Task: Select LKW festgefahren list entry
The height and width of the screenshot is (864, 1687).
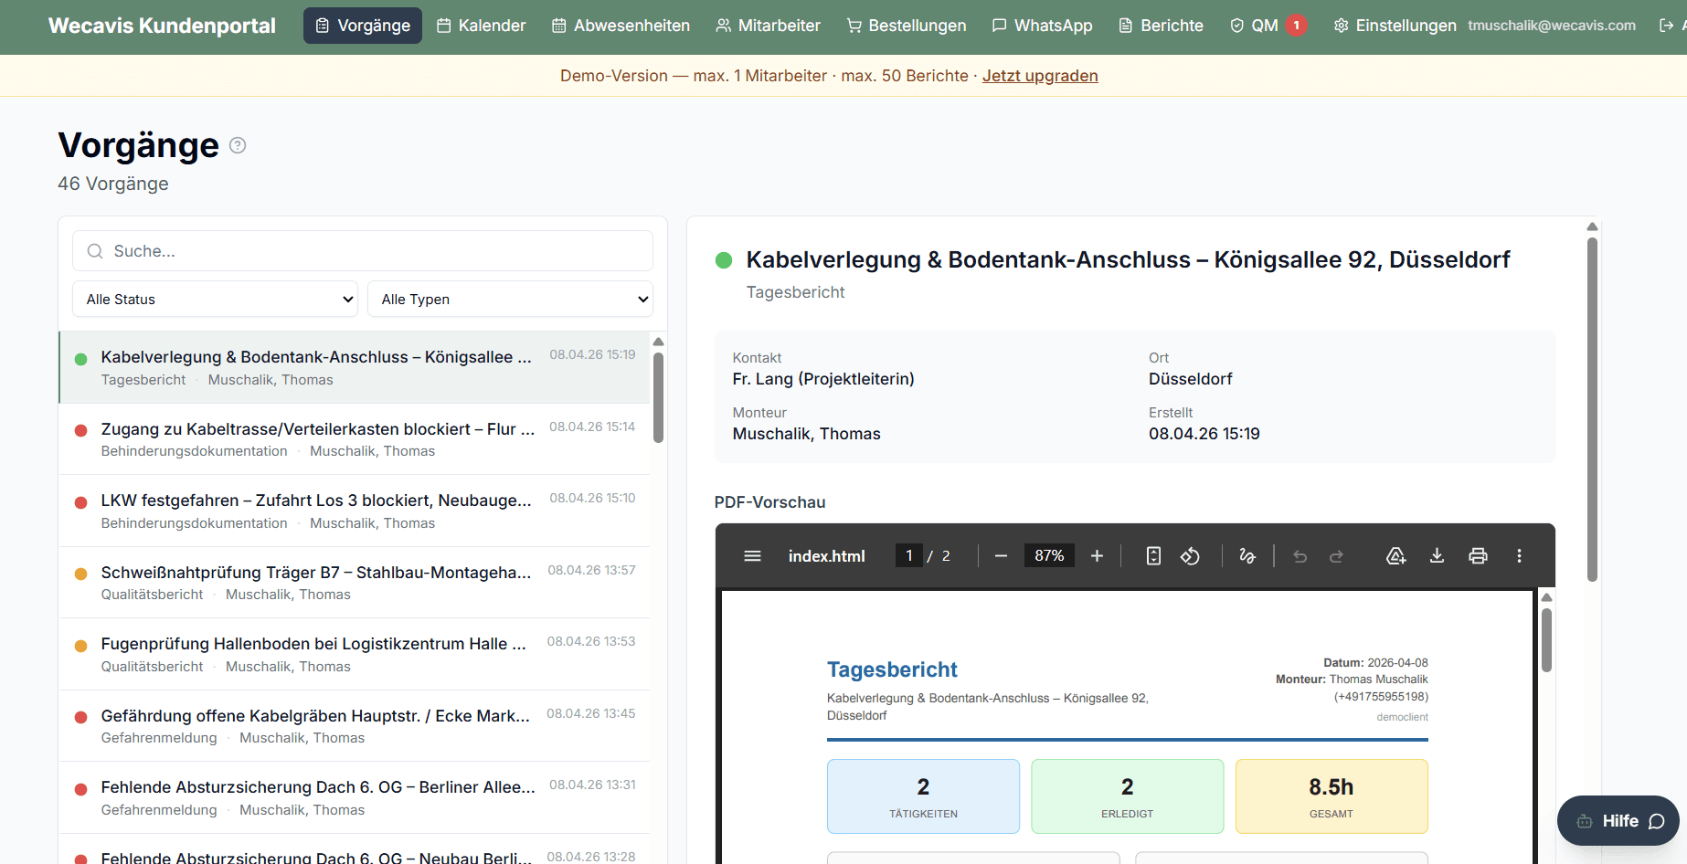Action: (355, 511)
